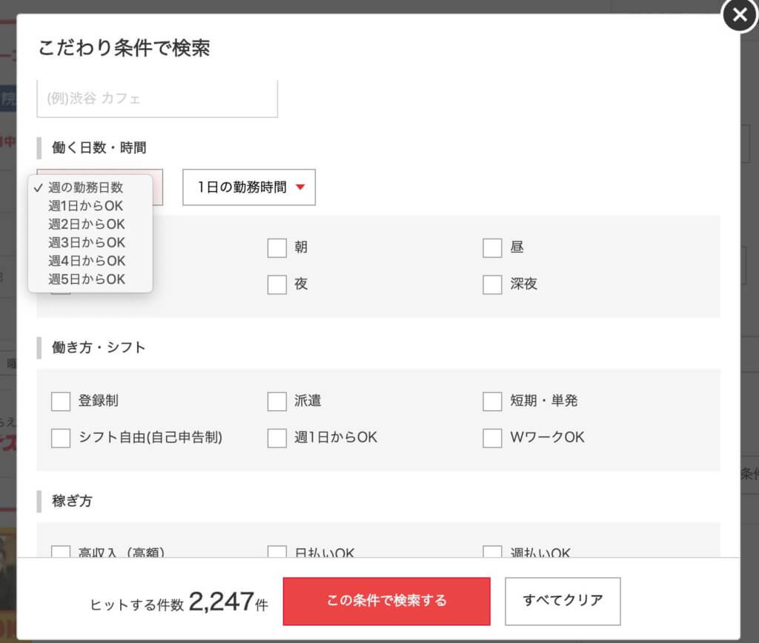Select the default 週の勤務日数 option
Image resolution: width=759 pixels, height=643 pixels.
click(x=85, y=187)
